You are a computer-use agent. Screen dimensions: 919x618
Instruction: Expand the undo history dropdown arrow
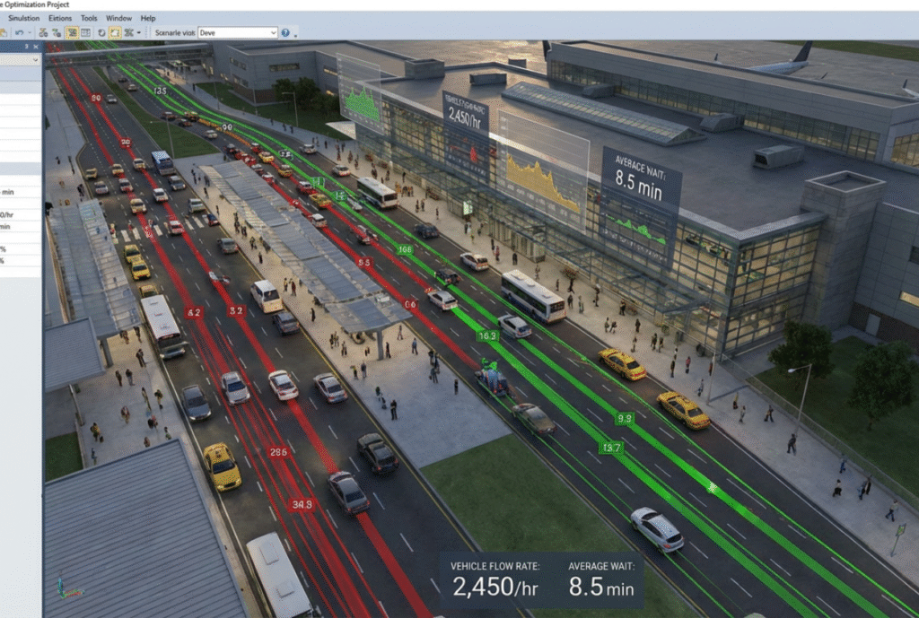click(30, 32)
